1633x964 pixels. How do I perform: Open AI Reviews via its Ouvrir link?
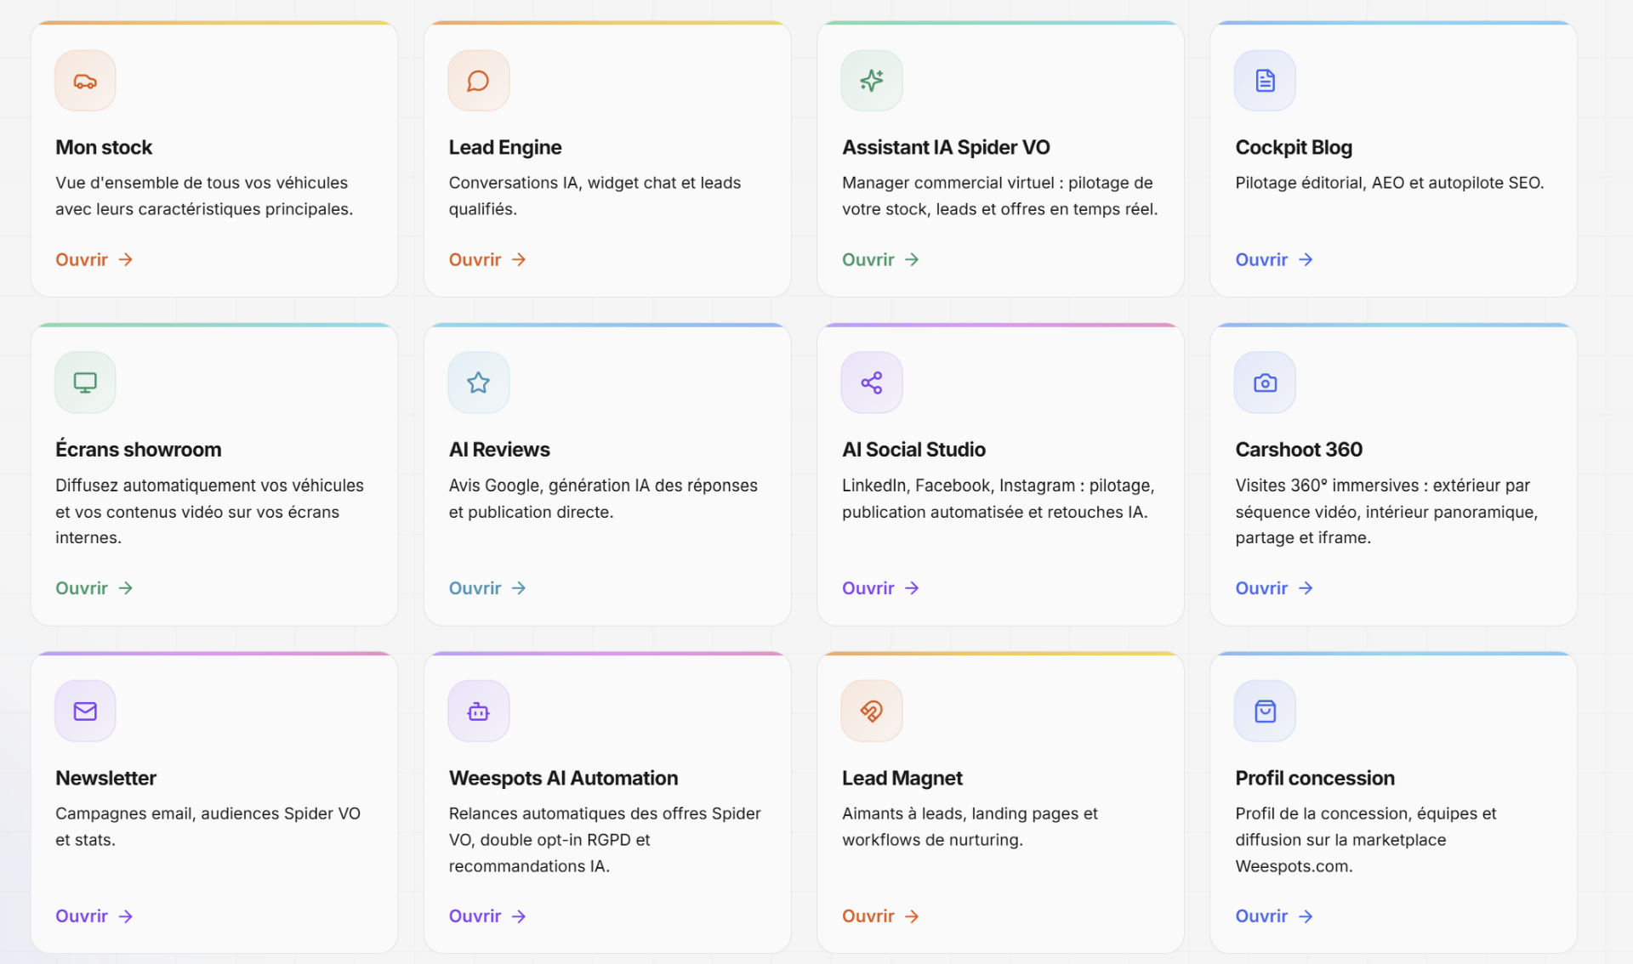coord(487,588)
